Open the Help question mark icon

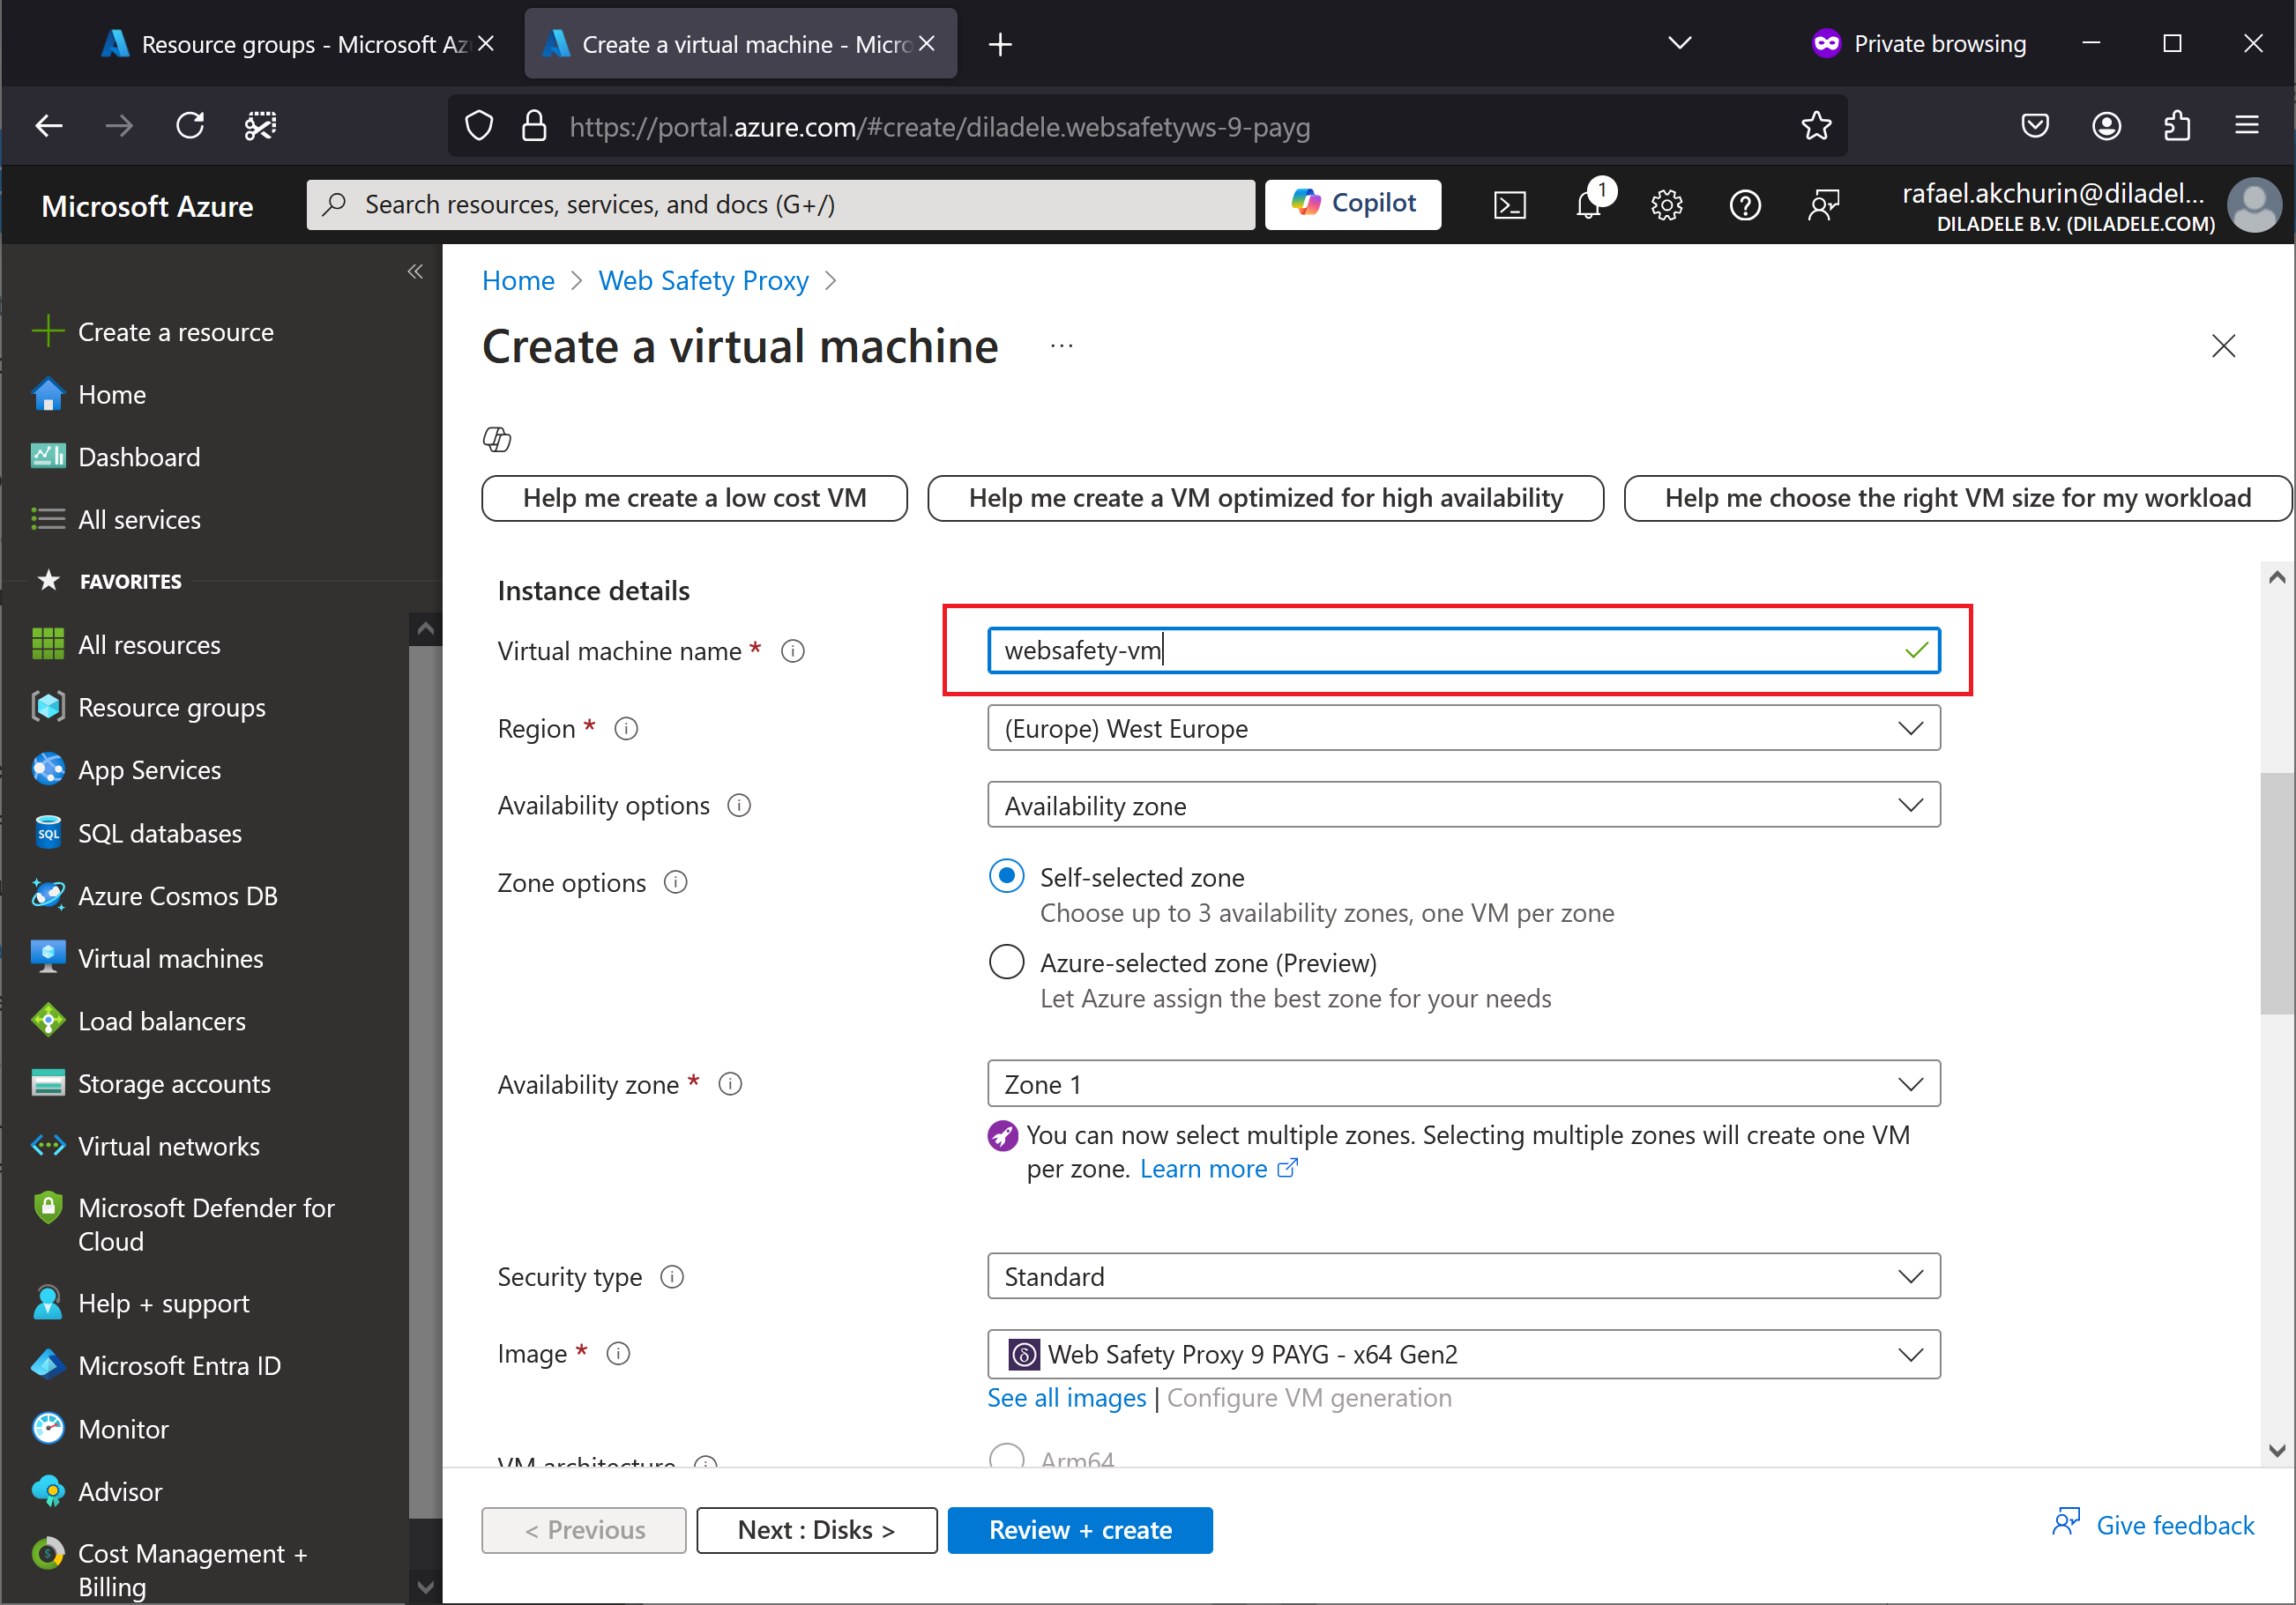pos(1745,204)
